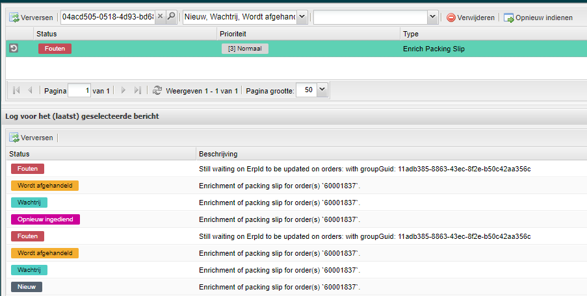Click Opnieuw indienen resubmit button
The height and width of the screenshot is (296, 587).
tap(538, 18)
